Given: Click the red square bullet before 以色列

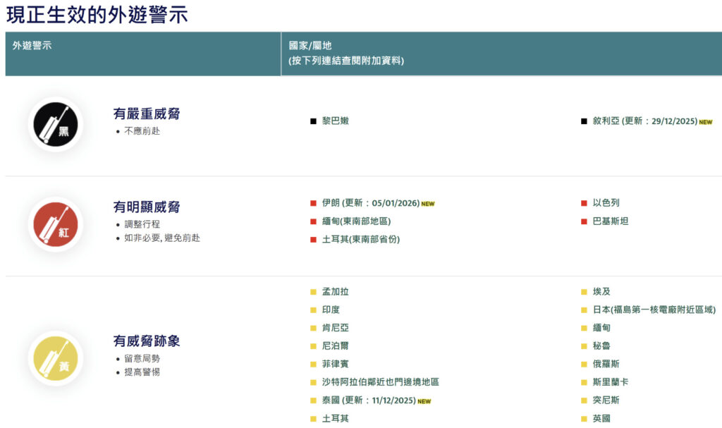Looking at the screenshot, I should click(x=584, y=203).
